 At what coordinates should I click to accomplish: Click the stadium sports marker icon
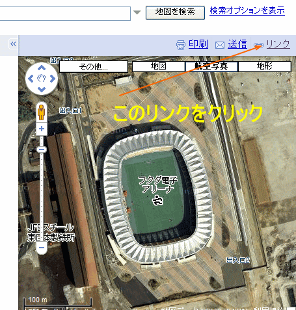tap(157, 200)
